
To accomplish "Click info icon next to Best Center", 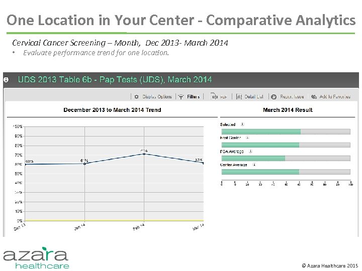I will point(247,138).
